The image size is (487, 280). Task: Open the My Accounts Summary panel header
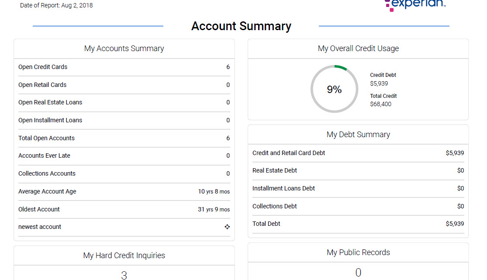(x=124, y=48)
